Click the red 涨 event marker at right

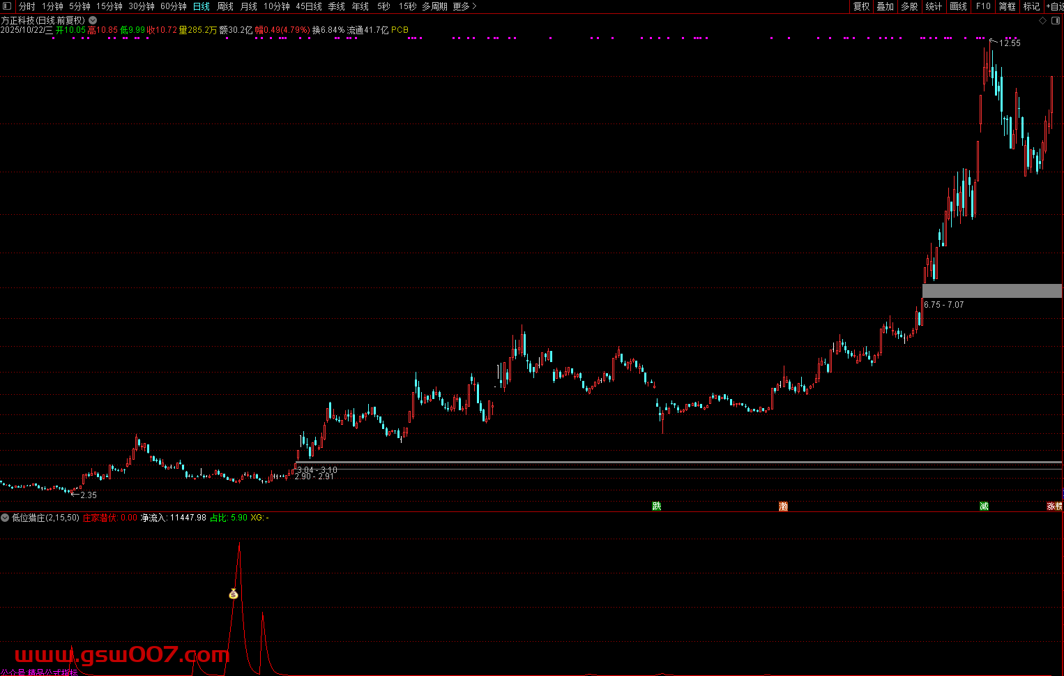pyautogui.click(x=1051, y=506)
